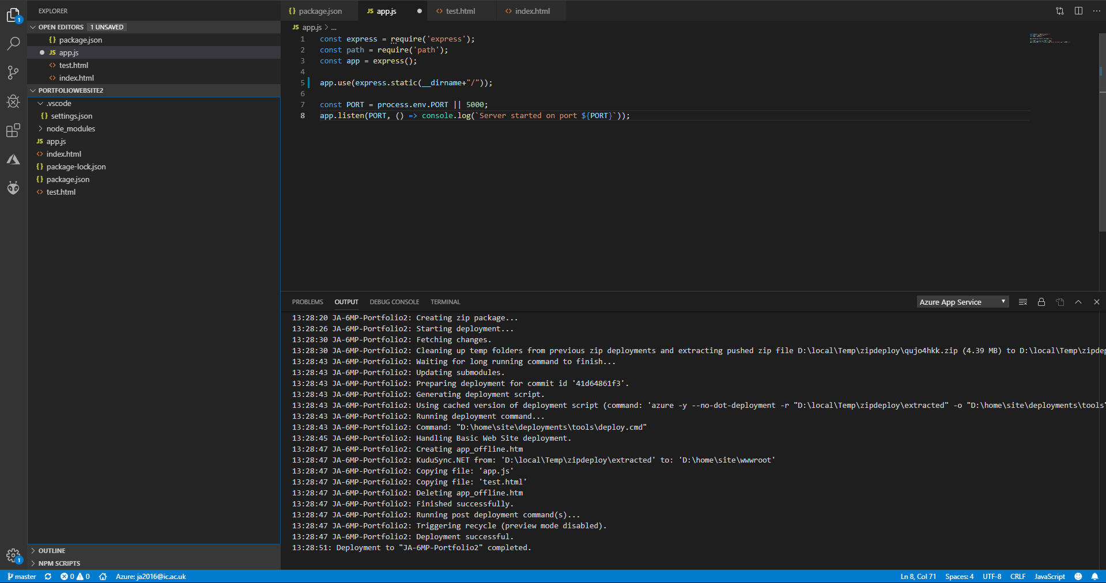Click the feedback smiley in status bar

1078,576
